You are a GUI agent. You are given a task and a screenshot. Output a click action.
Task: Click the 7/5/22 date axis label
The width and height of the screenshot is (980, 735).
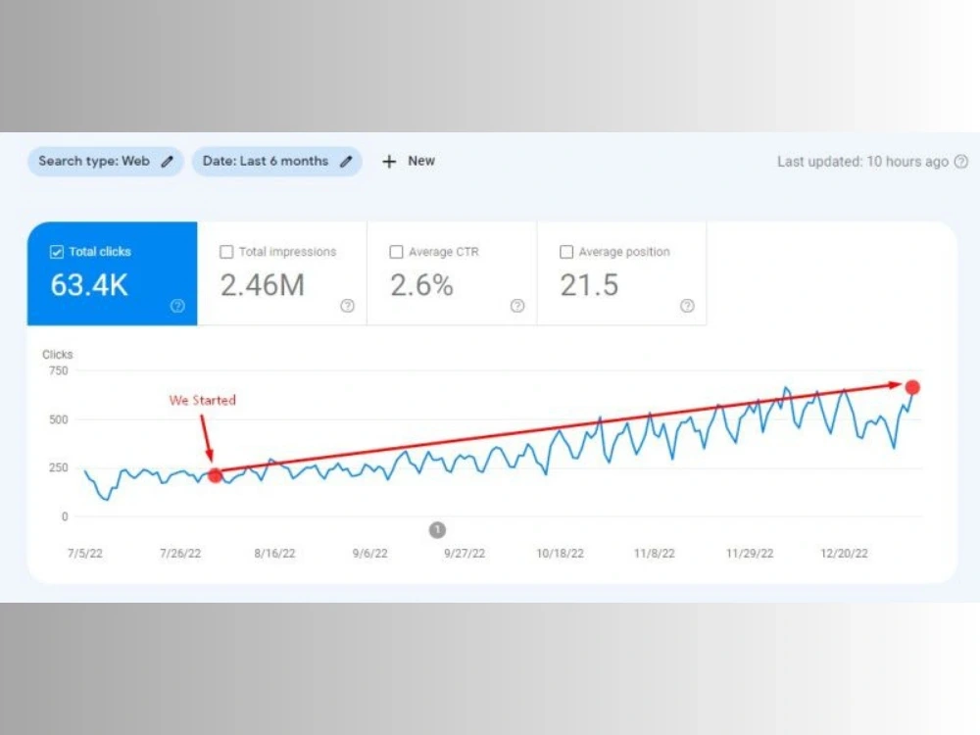(85, 553)
